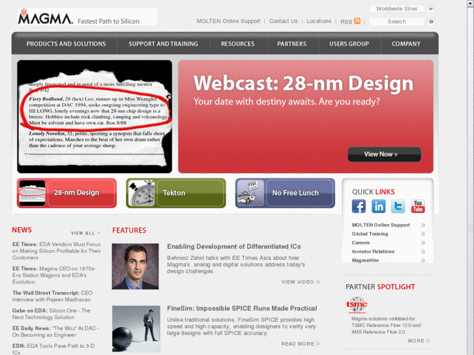Open Investor Relations quick link

(373, 251)
